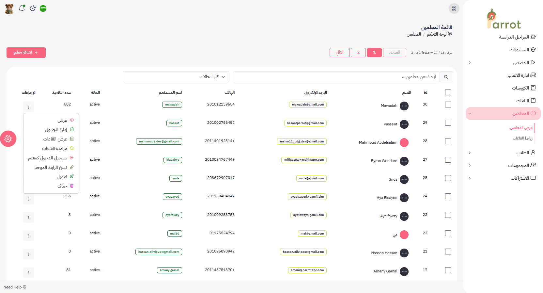
Task: Open the 'كل الحالات' status filter dropdown
Action: coord(176,77)
